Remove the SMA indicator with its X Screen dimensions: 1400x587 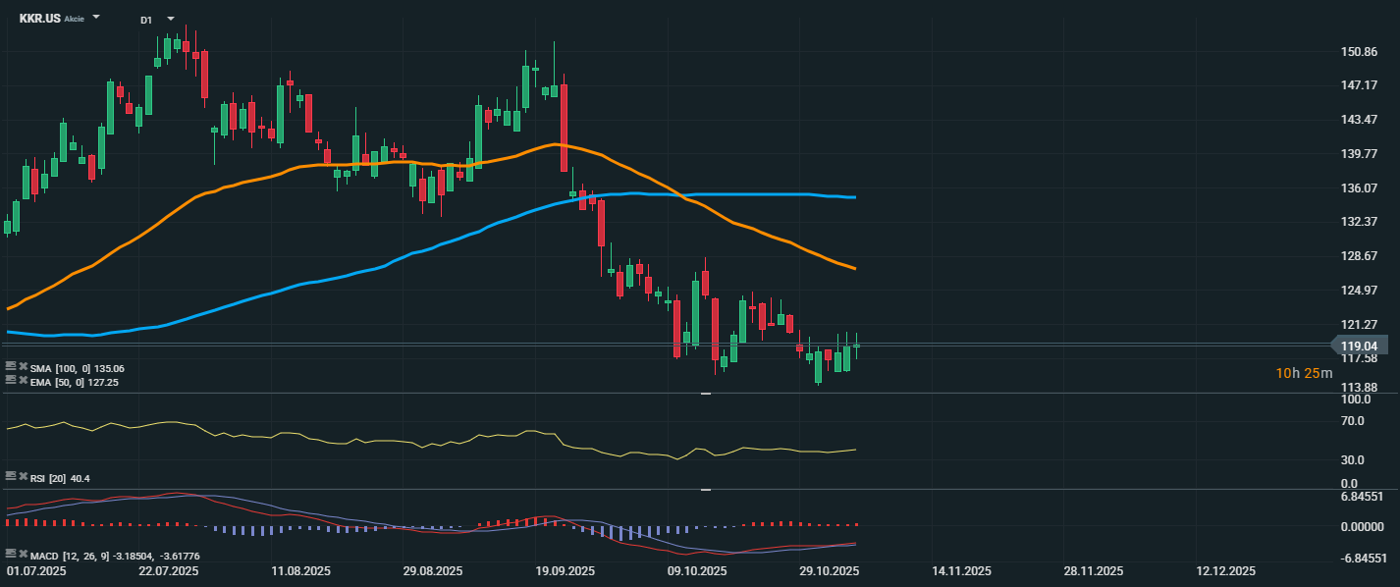click(23, 368)
